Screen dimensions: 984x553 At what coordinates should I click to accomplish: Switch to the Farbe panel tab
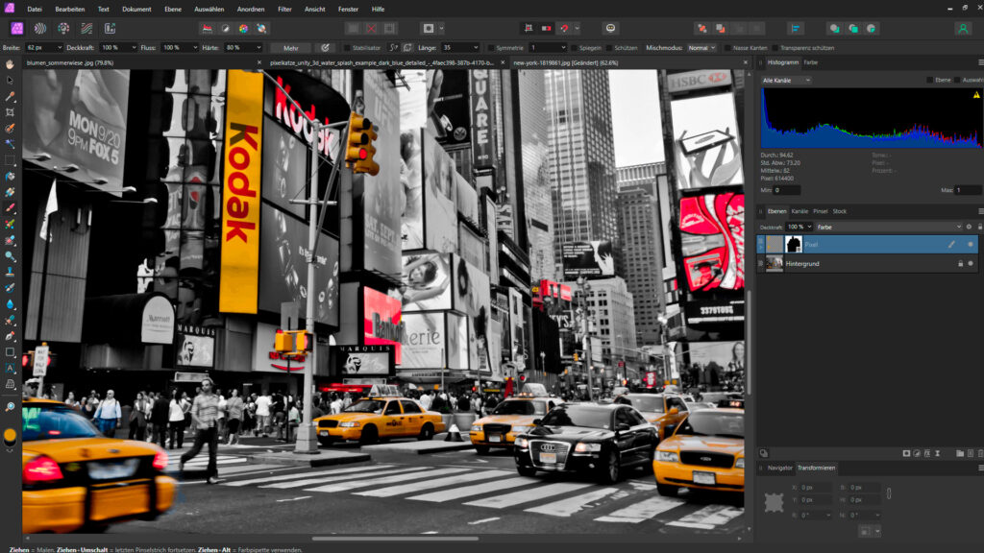pos(811,62)
